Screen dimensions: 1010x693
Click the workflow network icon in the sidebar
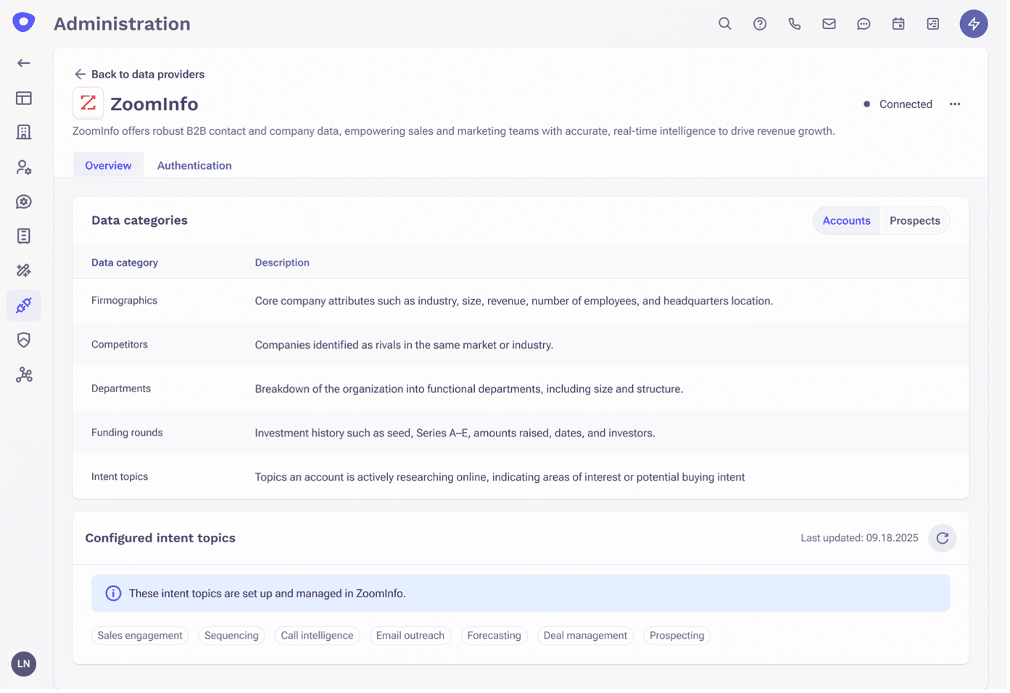tap(23, 374)
